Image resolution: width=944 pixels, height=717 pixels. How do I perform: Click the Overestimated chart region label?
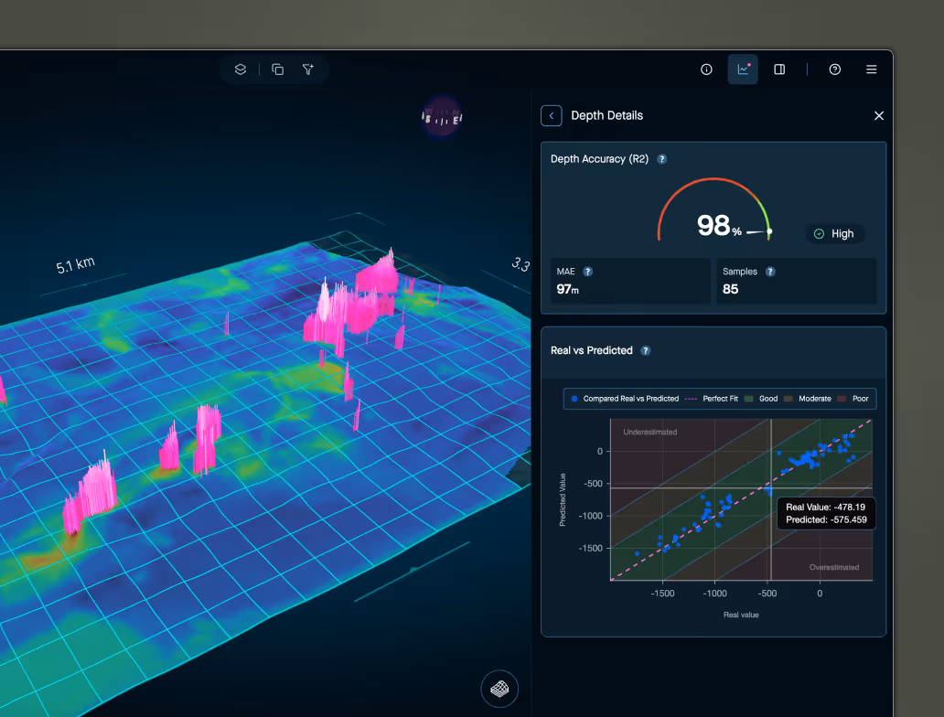point(834,567)
